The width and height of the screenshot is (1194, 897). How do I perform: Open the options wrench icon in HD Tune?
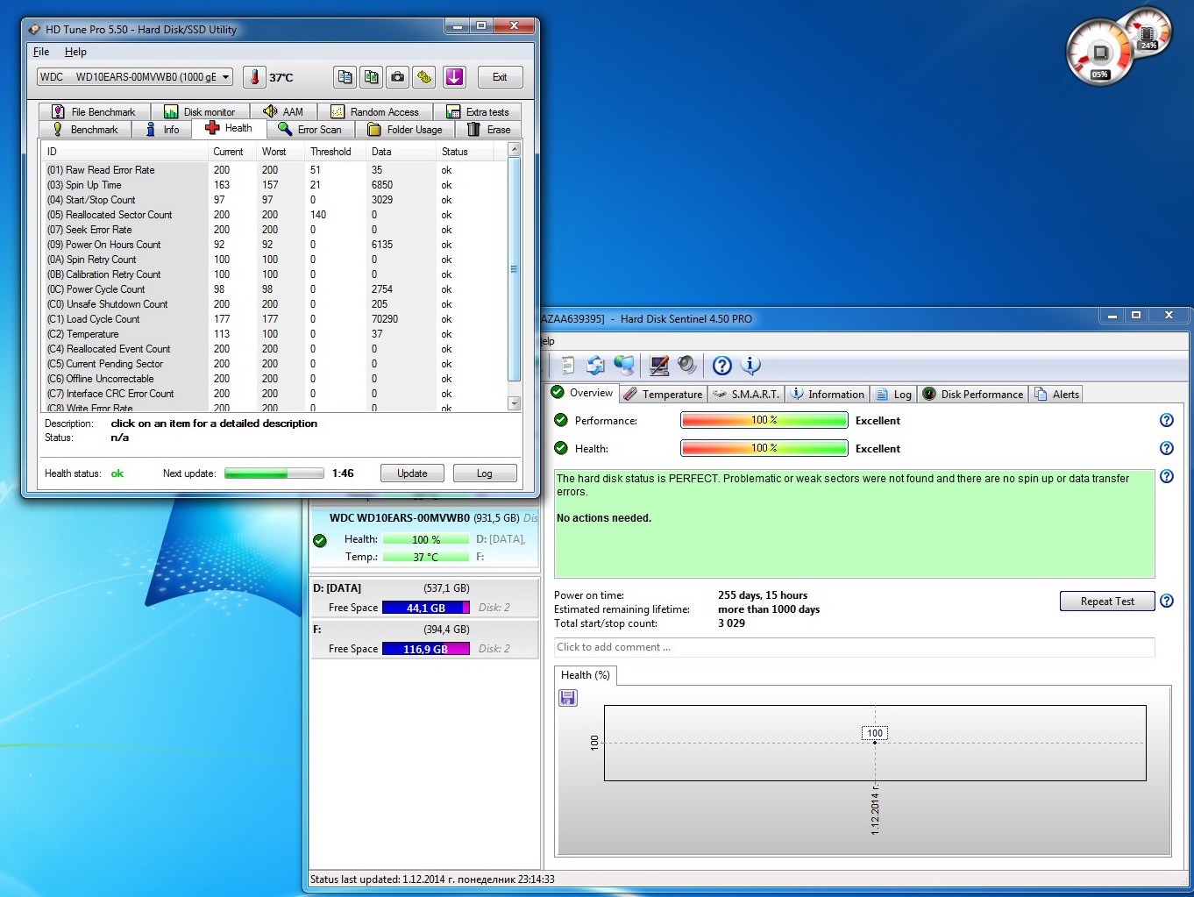tap(424, 77)
